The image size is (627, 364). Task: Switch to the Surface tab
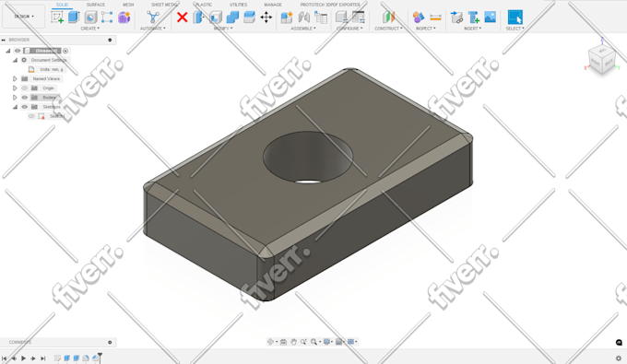[x=96, y=5]
